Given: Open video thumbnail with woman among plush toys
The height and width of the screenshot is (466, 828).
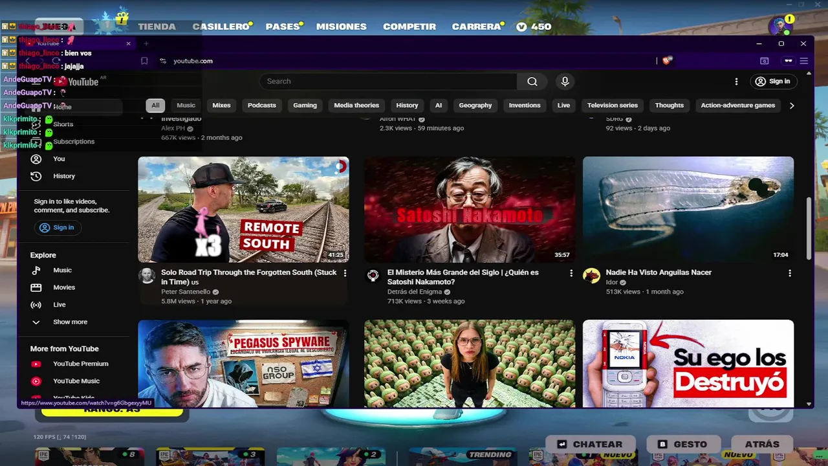Looking at the screenshot, I should (x=469, y=364).
